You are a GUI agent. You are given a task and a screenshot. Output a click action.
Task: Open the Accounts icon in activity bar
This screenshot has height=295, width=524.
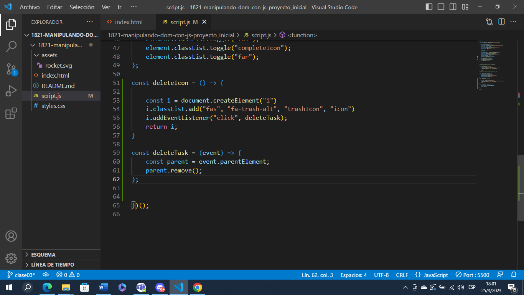[x=11, y=236]
